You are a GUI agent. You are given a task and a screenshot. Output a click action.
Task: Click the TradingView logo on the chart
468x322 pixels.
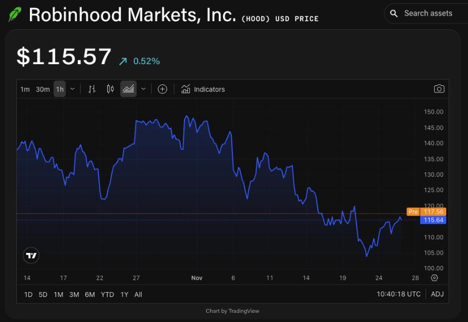[31, 256]
